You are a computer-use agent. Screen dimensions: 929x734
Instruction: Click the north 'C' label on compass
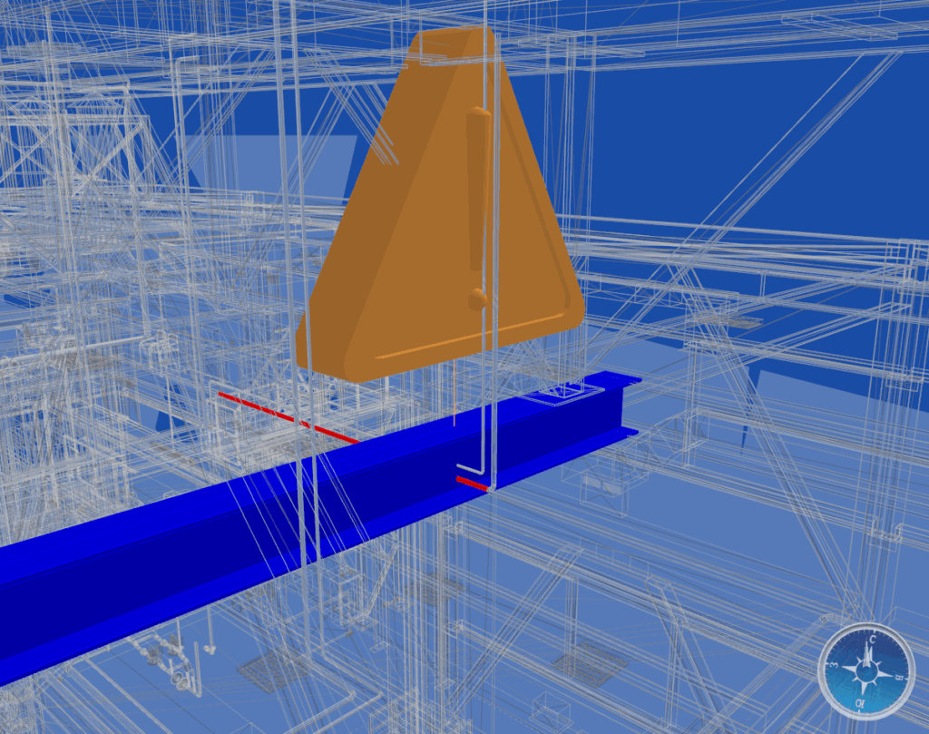pyautogui.click(x=871, y=641)
